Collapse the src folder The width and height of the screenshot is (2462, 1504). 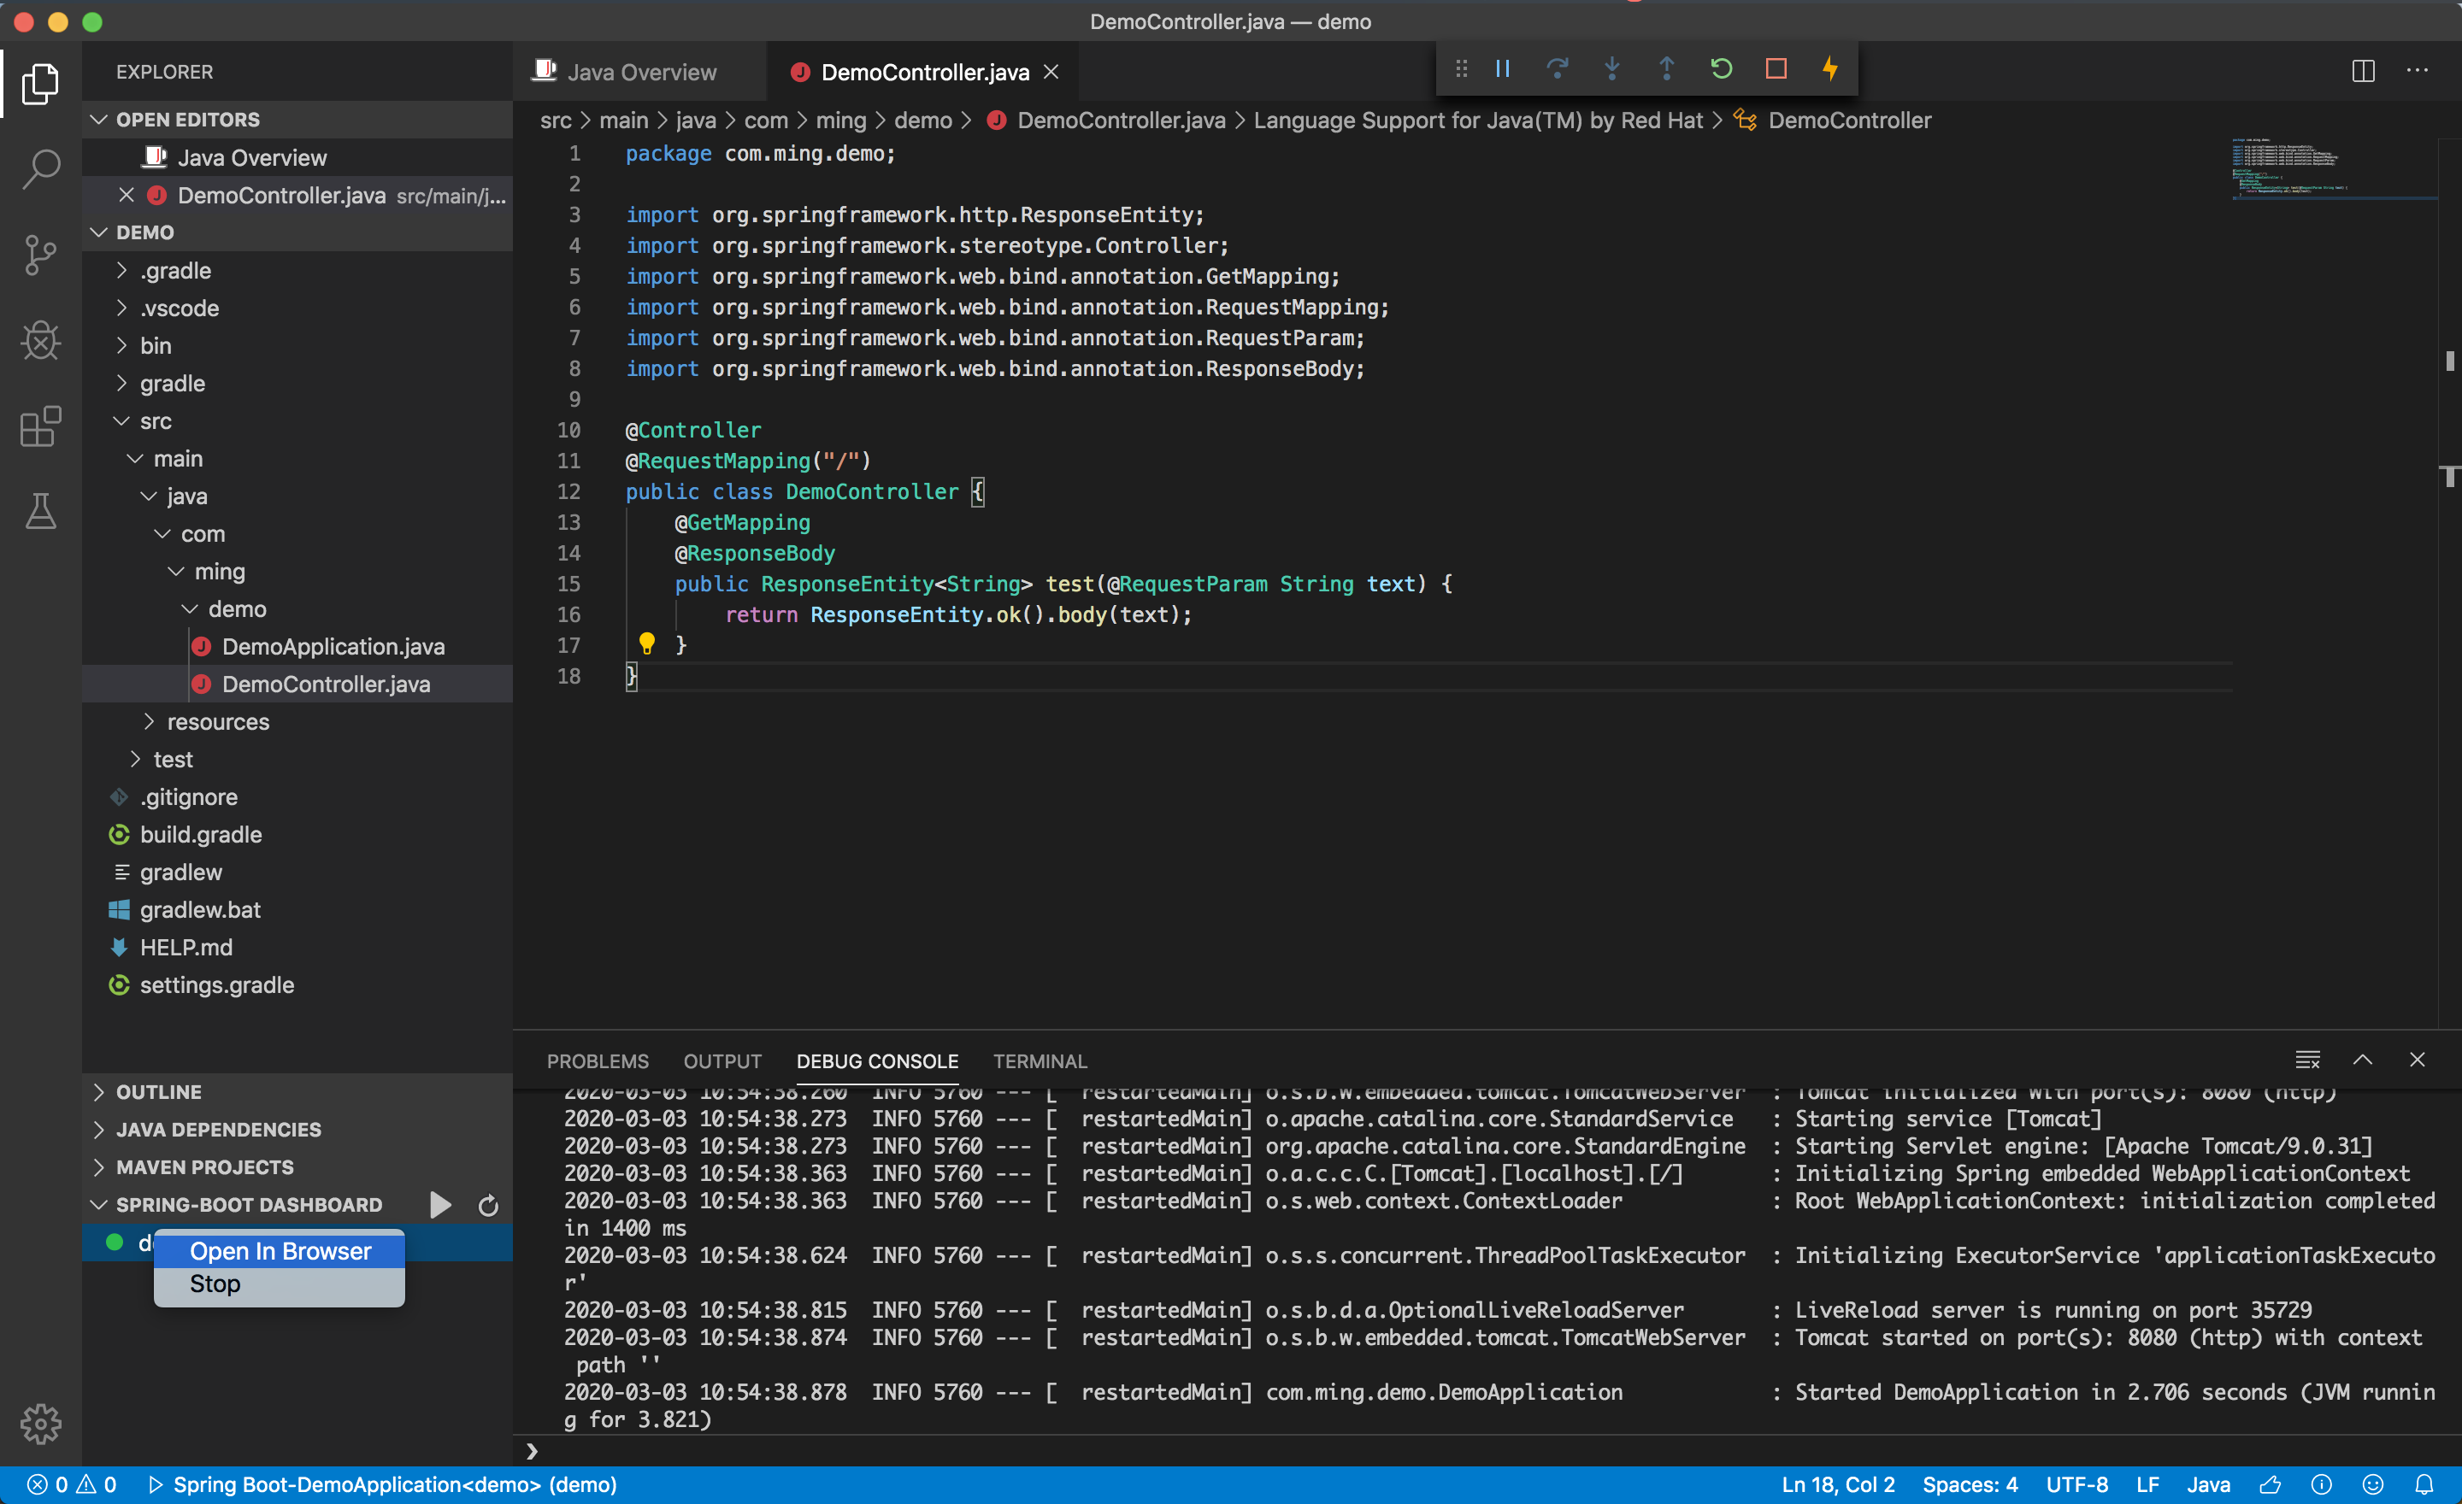122,421
